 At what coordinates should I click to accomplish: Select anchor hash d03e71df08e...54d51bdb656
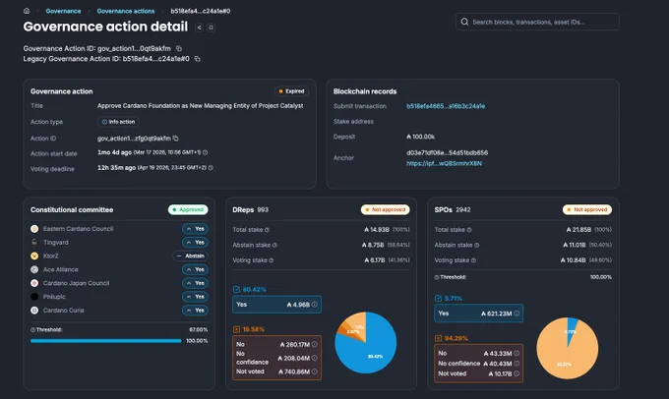coord(447,152)
